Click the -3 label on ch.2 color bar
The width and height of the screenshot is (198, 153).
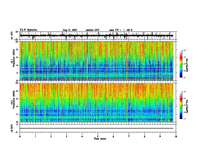pos(184,92)
